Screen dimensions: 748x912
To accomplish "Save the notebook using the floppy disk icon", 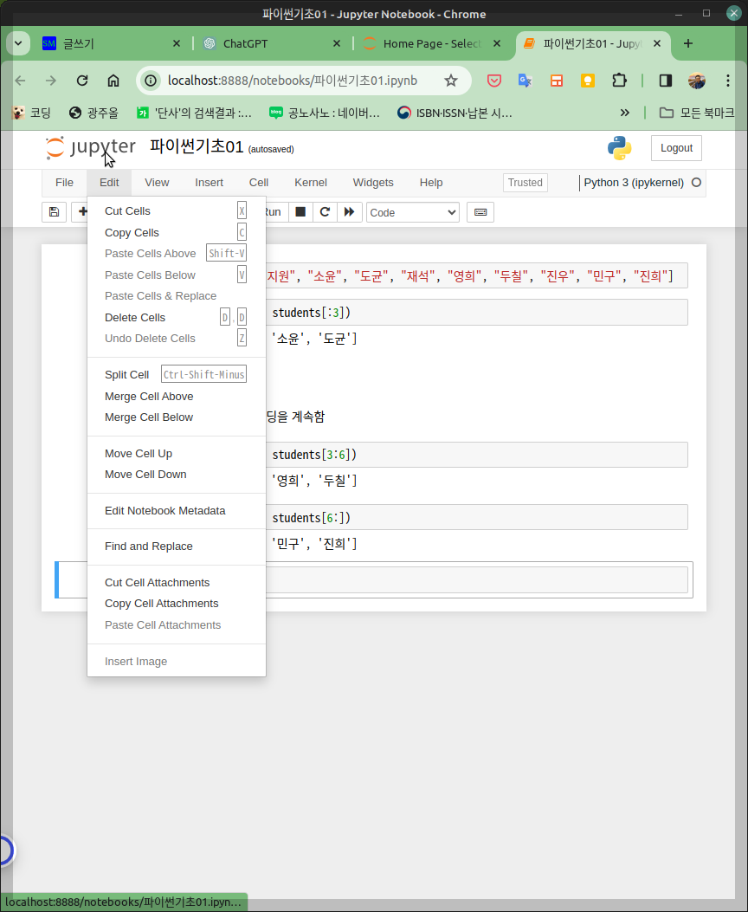I will click(54, 211).
